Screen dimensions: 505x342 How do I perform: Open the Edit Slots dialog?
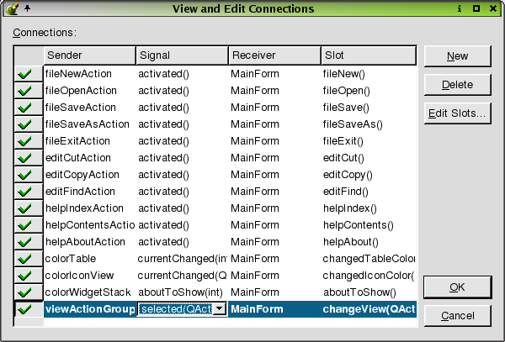(x=457, y=113)
